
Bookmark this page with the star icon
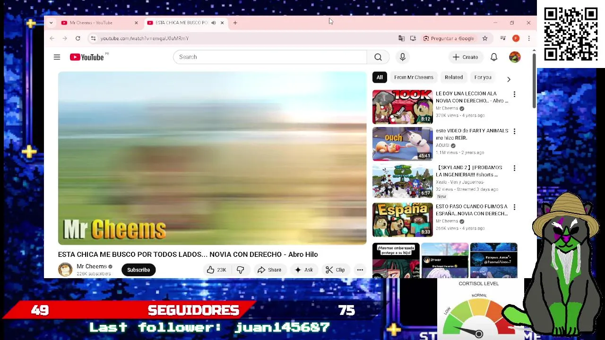(485, 38)
